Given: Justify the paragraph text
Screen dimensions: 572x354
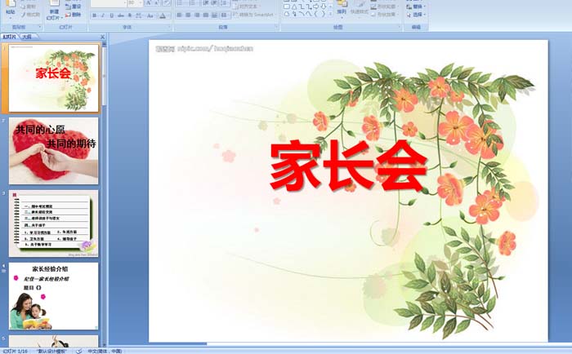Looking at the screenshot, I should coord(206,15).
